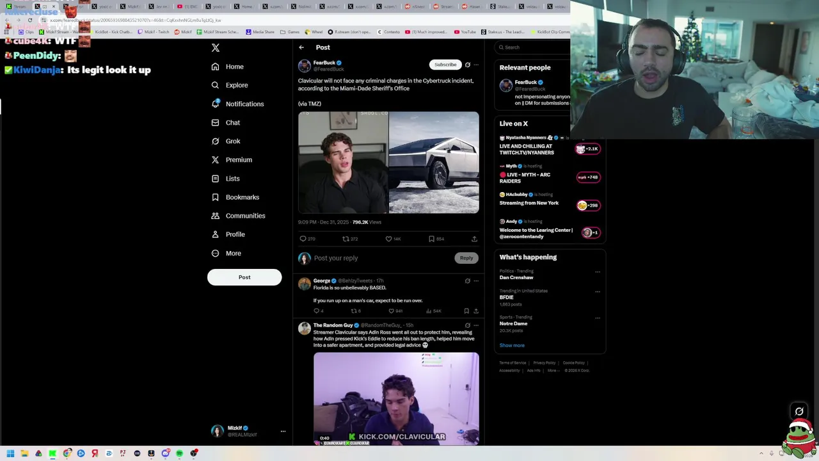Open more options for BFDIE trend

pos(598,292)
